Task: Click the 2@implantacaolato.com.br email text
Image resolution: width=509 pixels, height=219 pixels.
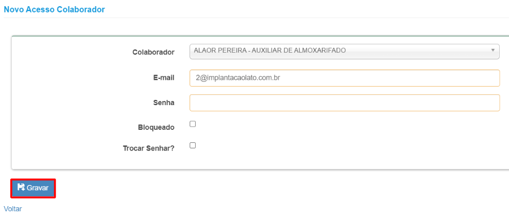Action: (x=238, y=78)
